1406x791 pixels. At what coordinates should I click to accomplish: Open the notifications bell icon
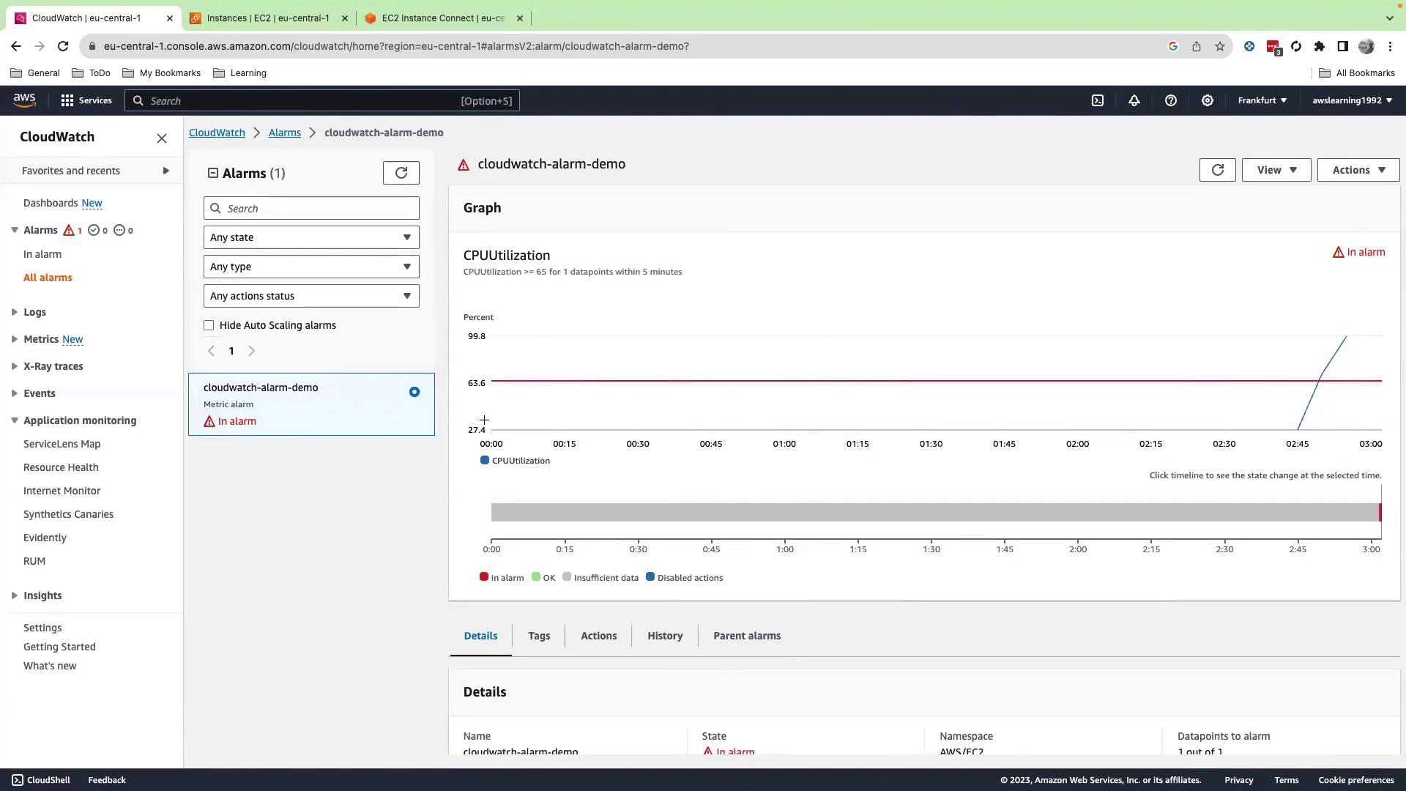[1134, 100]
